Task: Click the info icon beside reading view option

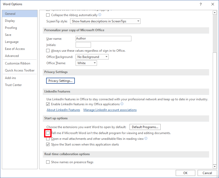Action: [x=146, y=139]
